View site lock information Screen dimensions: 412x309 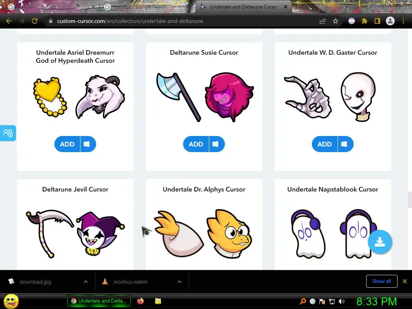(x=51, y=21)
